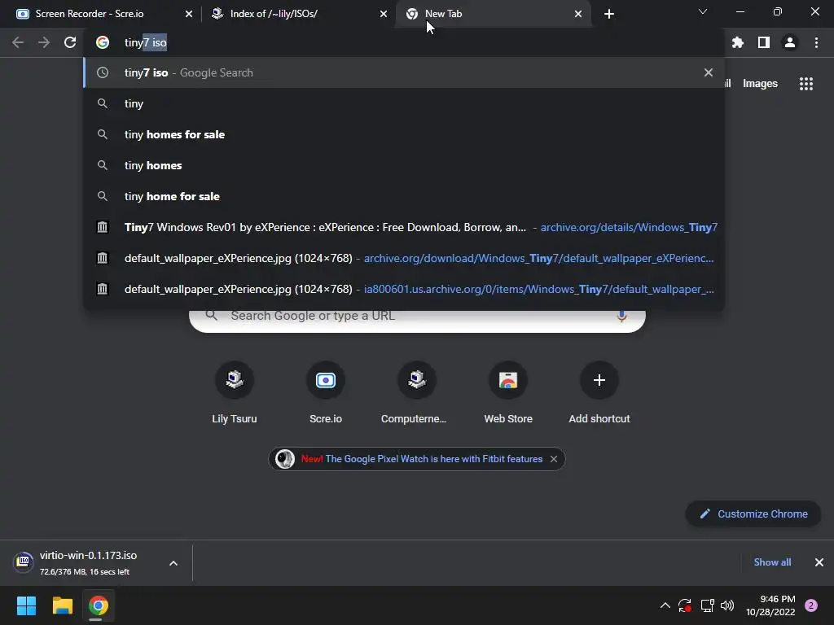Click the sync status tray icon
834x625 pixels.
pyautogui.click(x=685, y=605)
